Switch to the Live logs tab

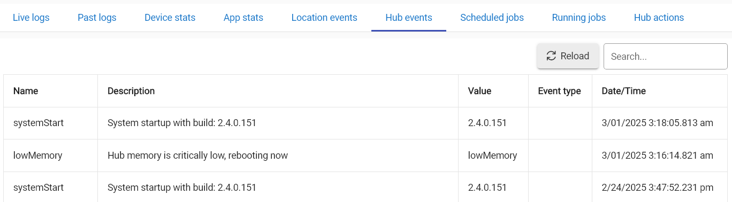31,18
